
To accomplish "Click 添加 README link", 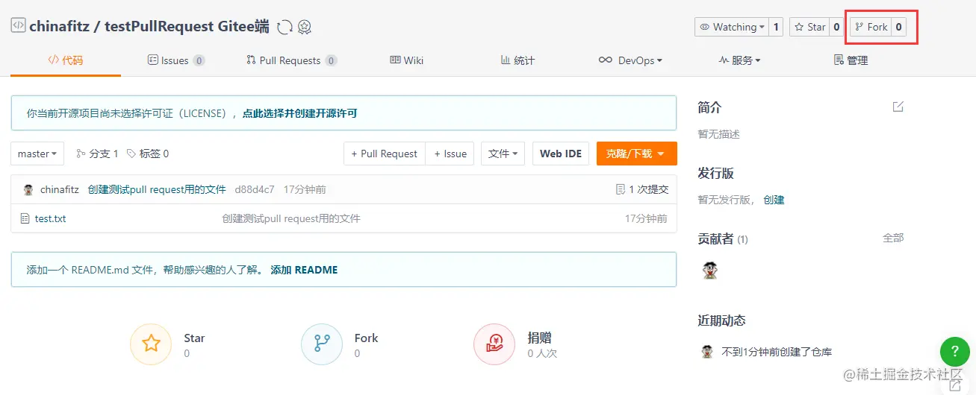I will 304,270.
